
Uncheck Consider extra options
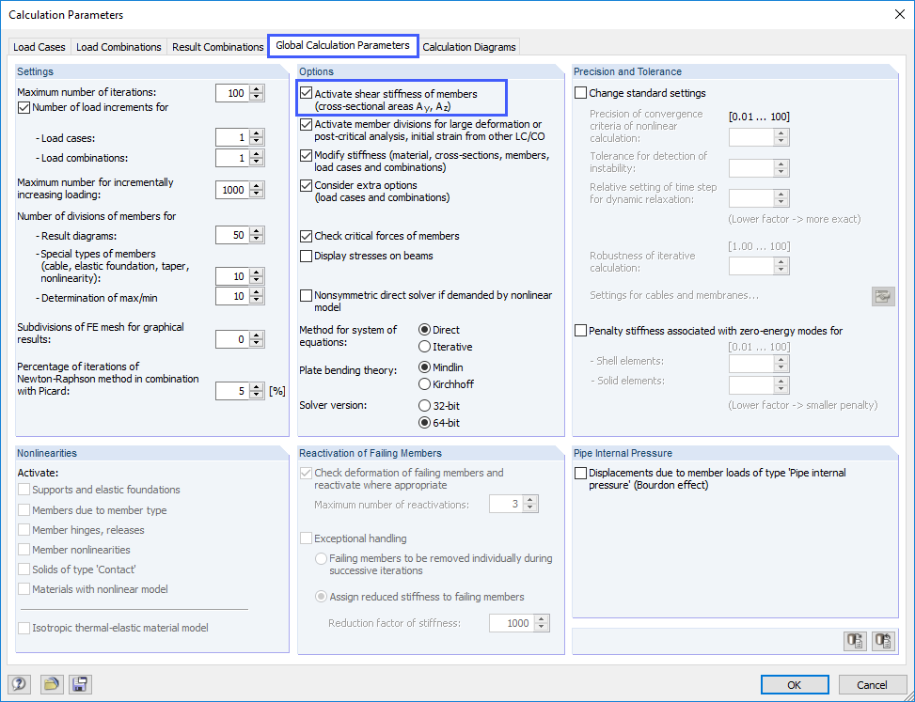306,185
